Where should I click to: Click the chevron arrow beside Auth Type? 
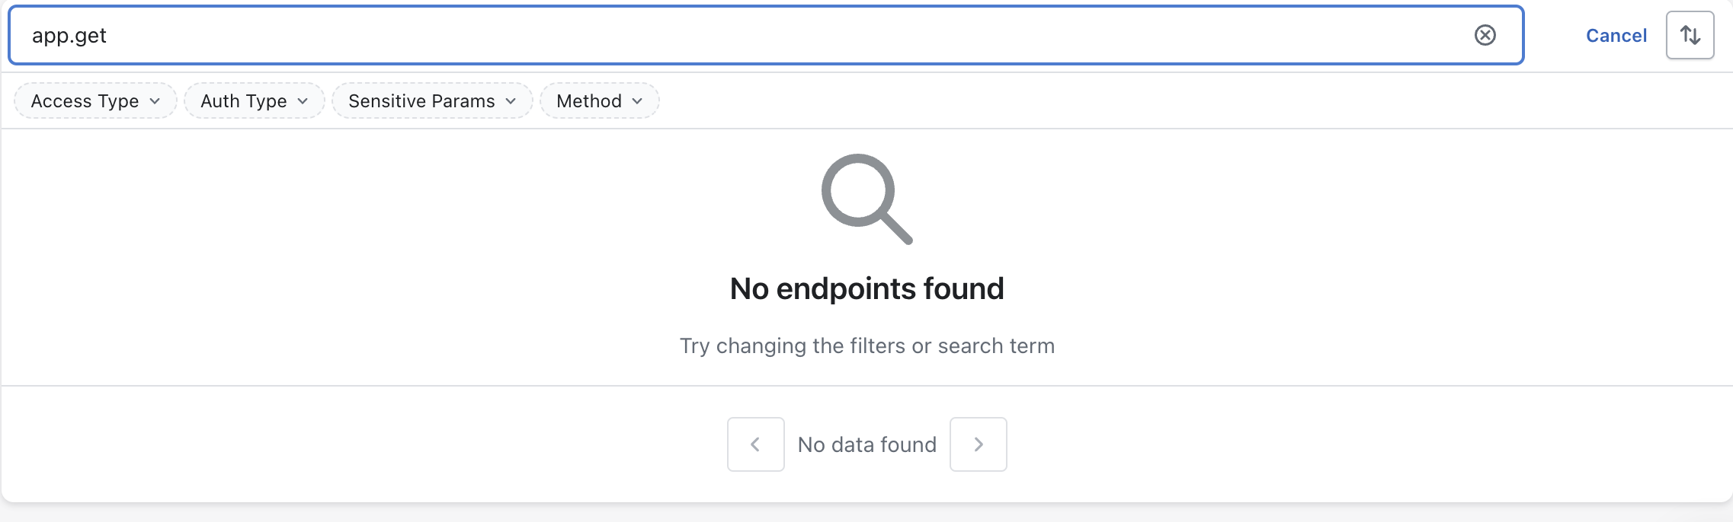(303, 101)
